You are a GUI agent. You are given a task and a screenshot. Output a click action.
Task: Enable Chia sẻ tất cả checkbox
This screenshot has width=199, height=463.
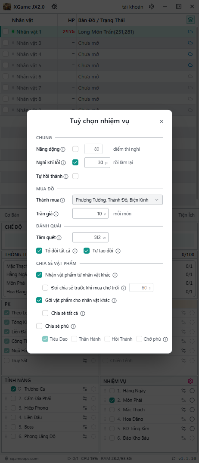45,313
